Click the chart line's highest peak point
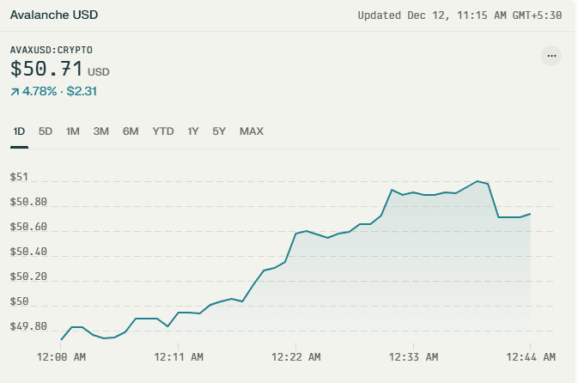 pos(478,181)
